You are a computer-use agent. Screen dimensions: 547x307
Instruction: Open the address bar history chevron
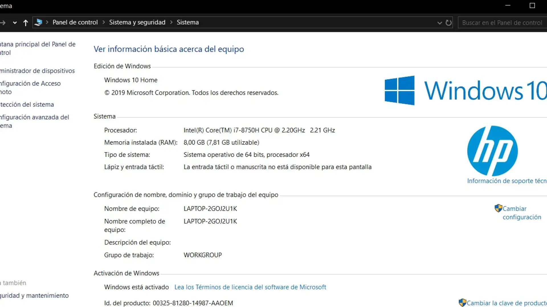439,23
